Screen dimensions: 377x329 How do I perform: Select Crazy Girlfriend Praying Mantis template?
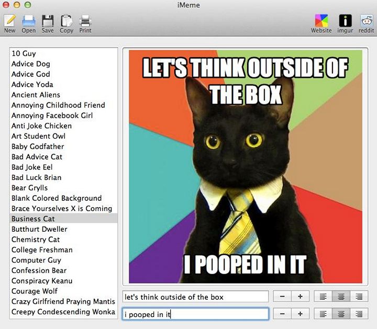click(64, 301)
